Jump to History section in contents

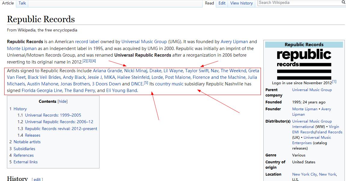(20, 109)
